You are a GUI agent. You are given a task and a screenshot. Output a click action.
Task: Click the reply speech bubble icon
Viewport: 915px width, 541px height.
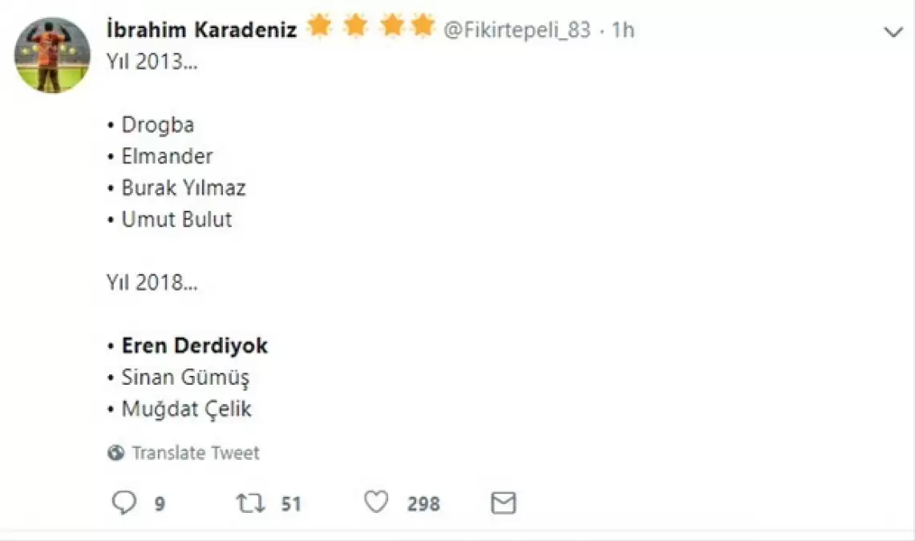[123, 503]
